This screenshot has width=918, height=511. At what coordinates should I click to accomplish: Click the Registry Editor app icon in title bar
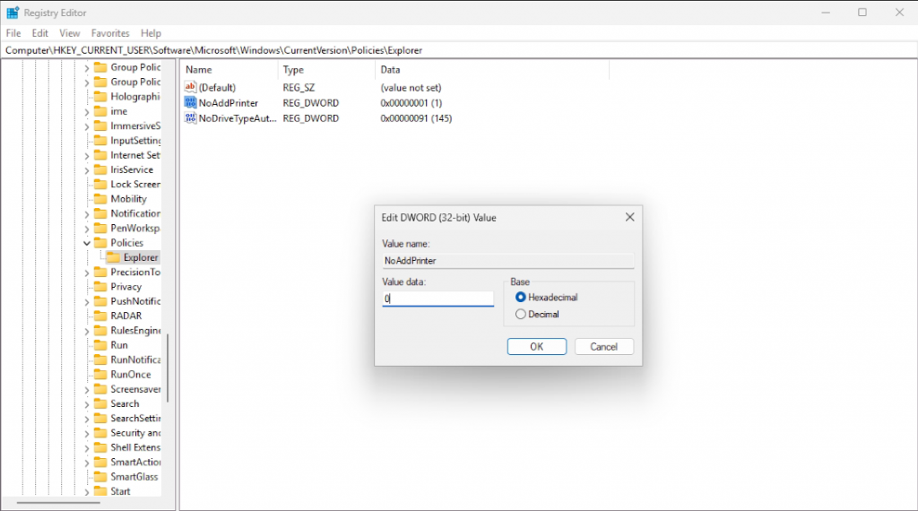click(x=12, y=13)
